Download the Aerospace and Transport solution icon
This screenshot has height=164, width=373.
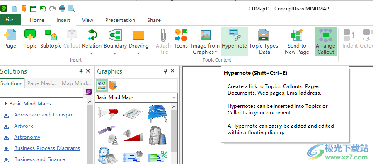[6, 115]
